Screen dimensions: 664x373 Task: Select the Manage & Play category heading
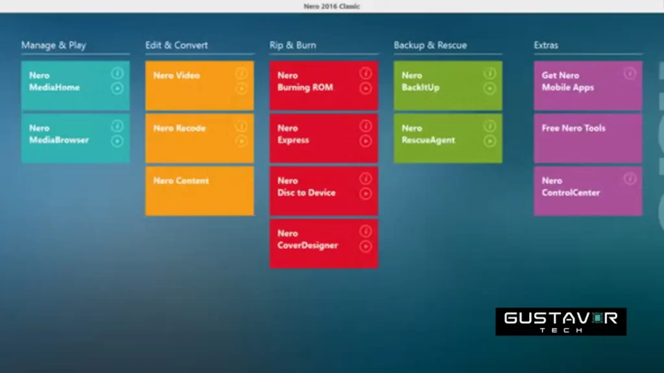pos(53,45)
